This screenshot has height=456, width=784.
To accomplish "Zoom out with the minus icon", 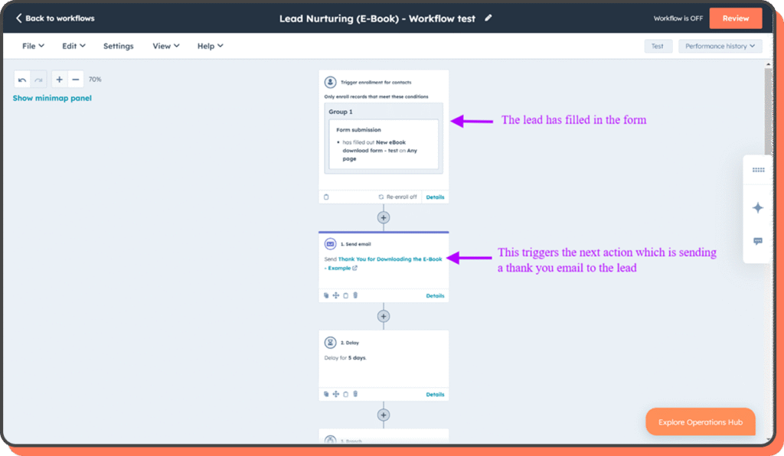I will pyautogui.click(x=75, y=80).
